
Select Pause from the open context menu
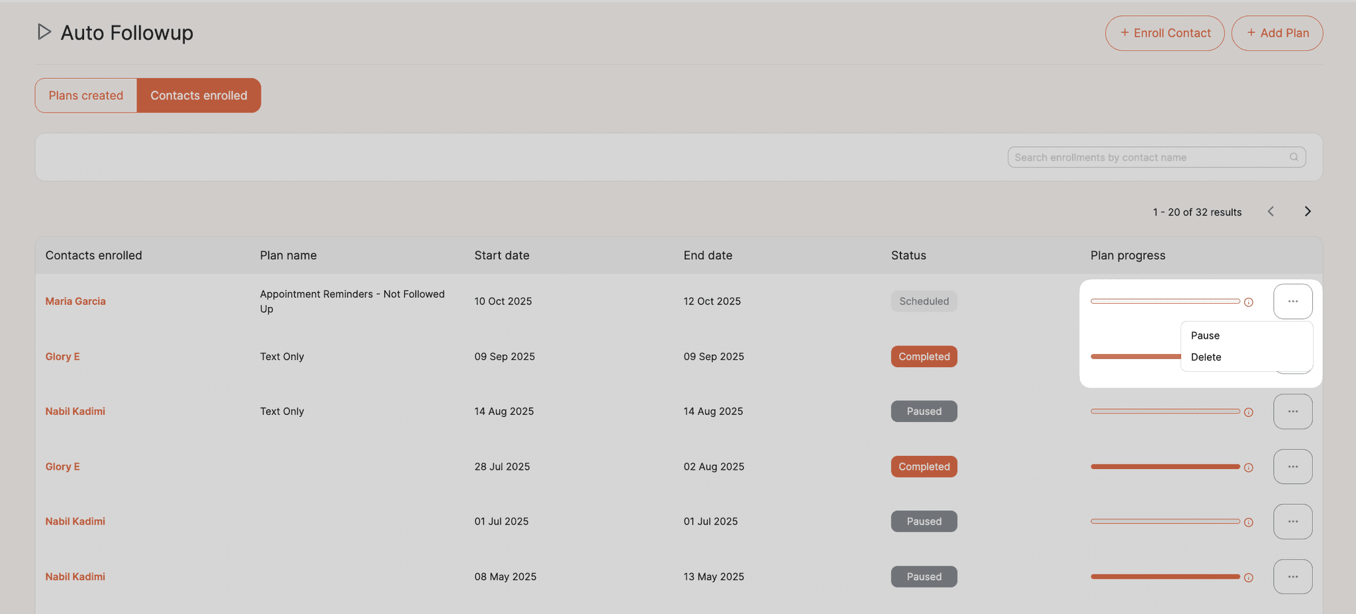tap(1205, 335)
